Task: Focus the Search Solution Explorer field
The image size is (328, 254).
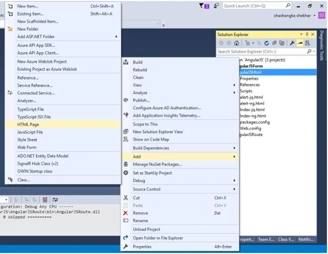Action: pyautogui.click(x=262, y=51)
